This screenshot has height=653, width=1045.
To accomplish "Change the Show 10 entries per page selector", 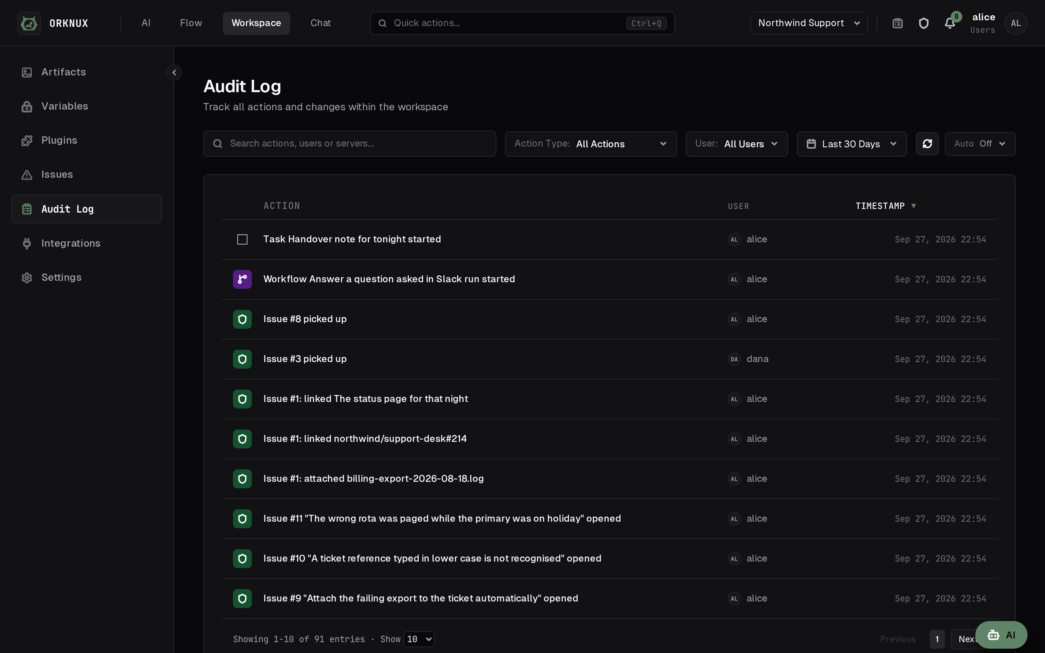I will coord(419,639).
